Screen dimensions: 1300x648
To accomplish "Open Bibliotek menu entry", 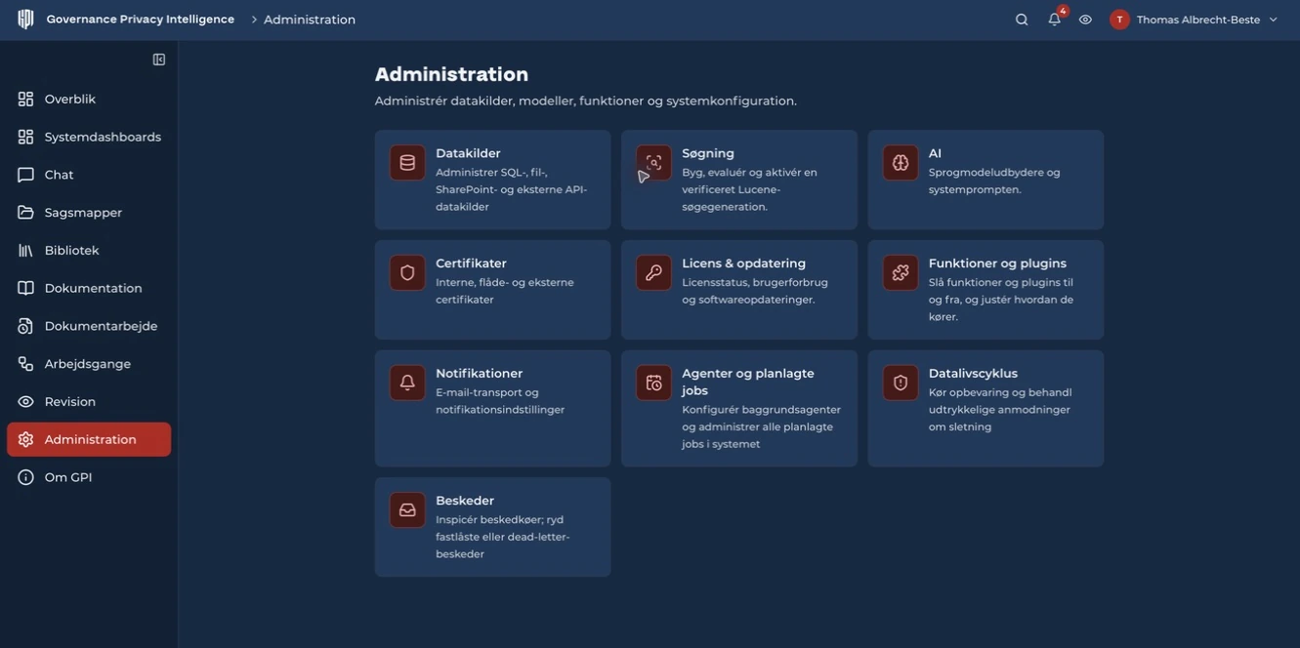I will click(x=71, y=251).
